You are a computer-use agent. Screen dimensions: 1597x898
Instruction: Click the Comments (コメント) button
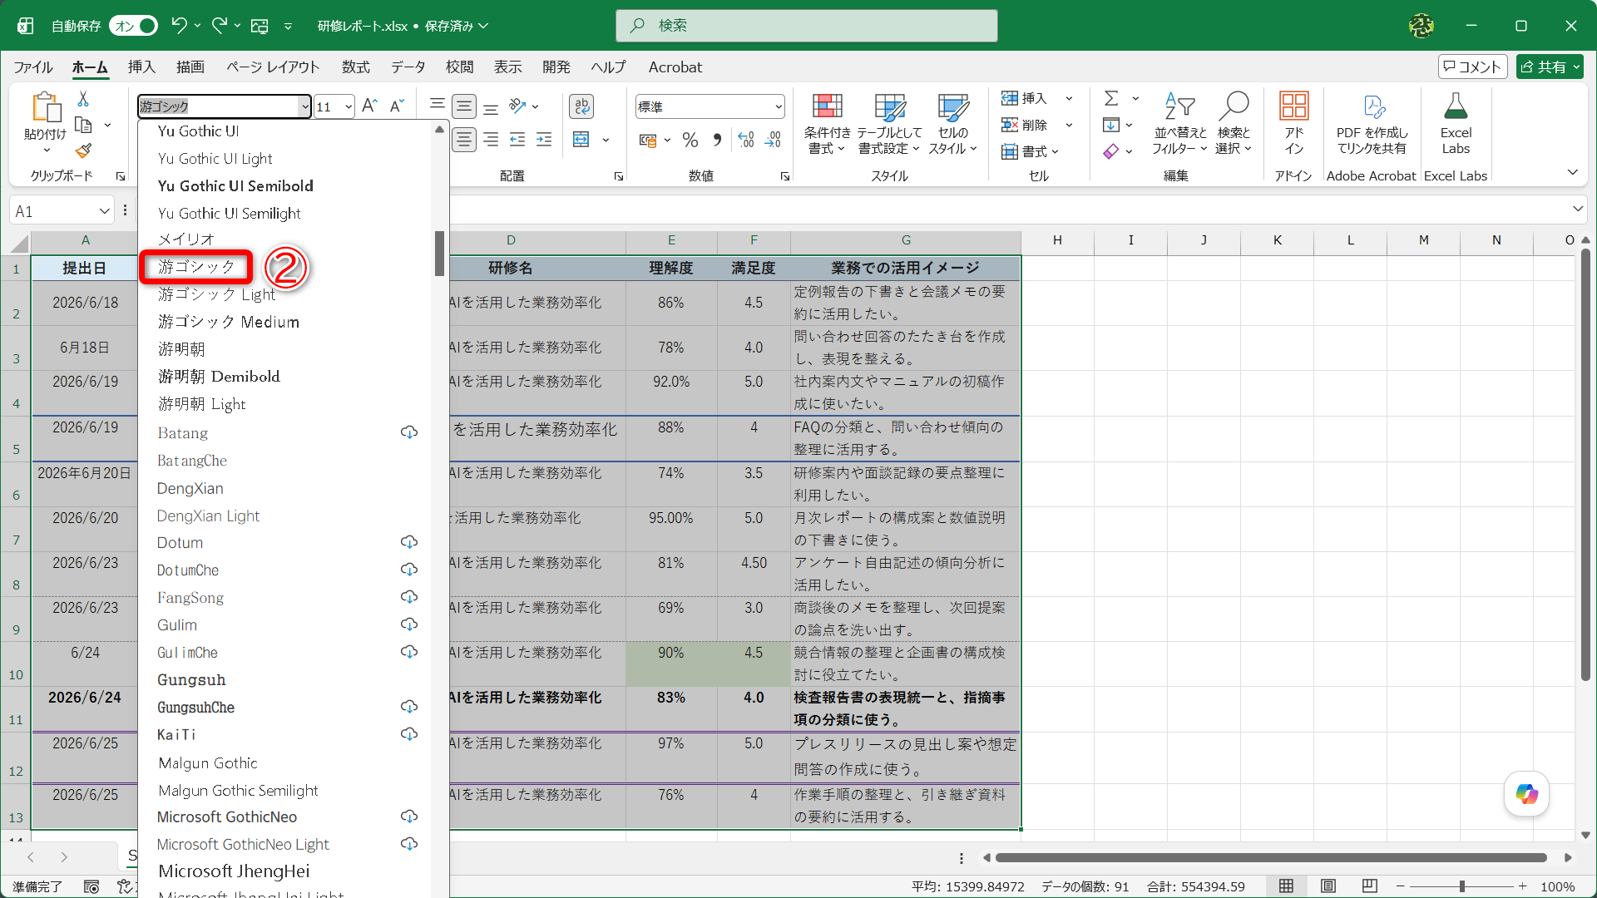(x=1472, y=67)
